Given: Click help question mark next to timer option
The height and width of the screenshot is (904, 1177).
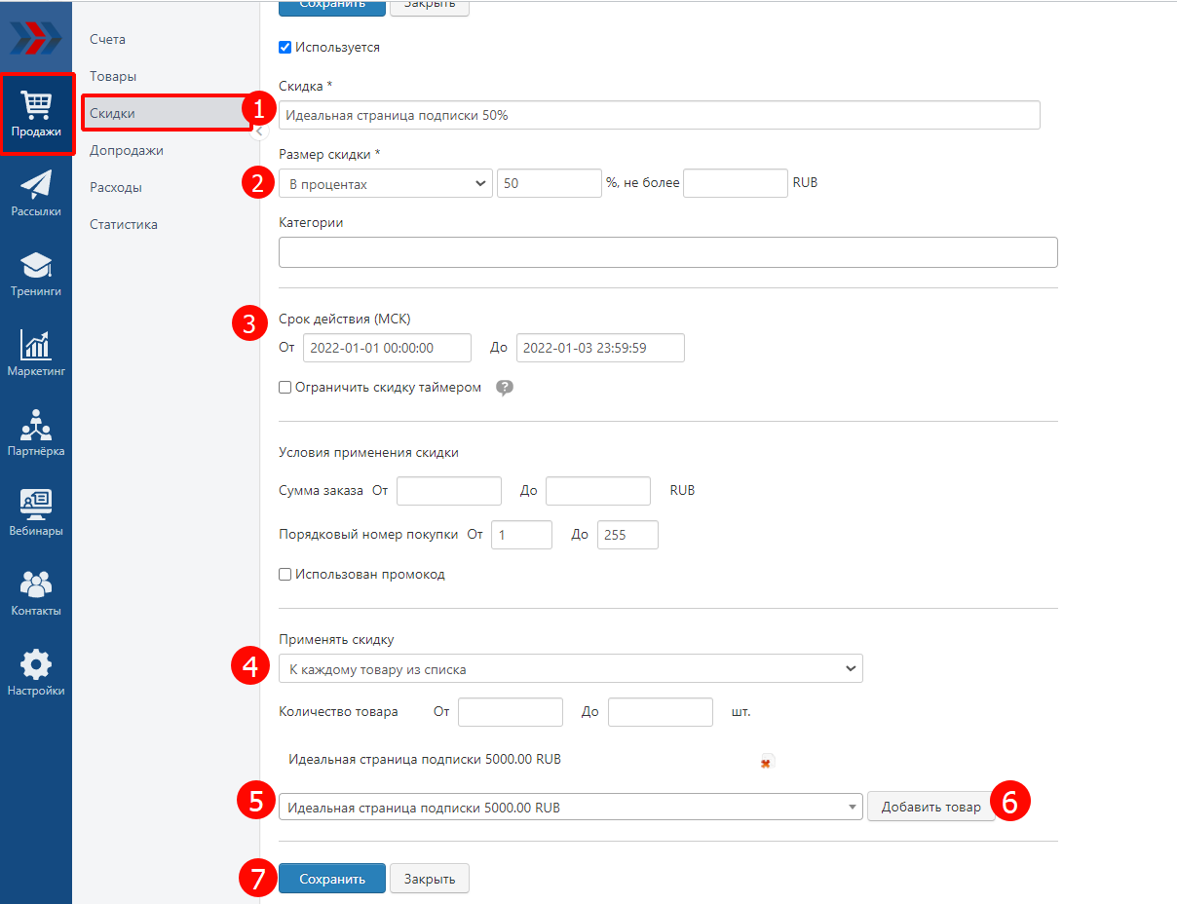Looking at the screenshot, I should pos(504,388).
